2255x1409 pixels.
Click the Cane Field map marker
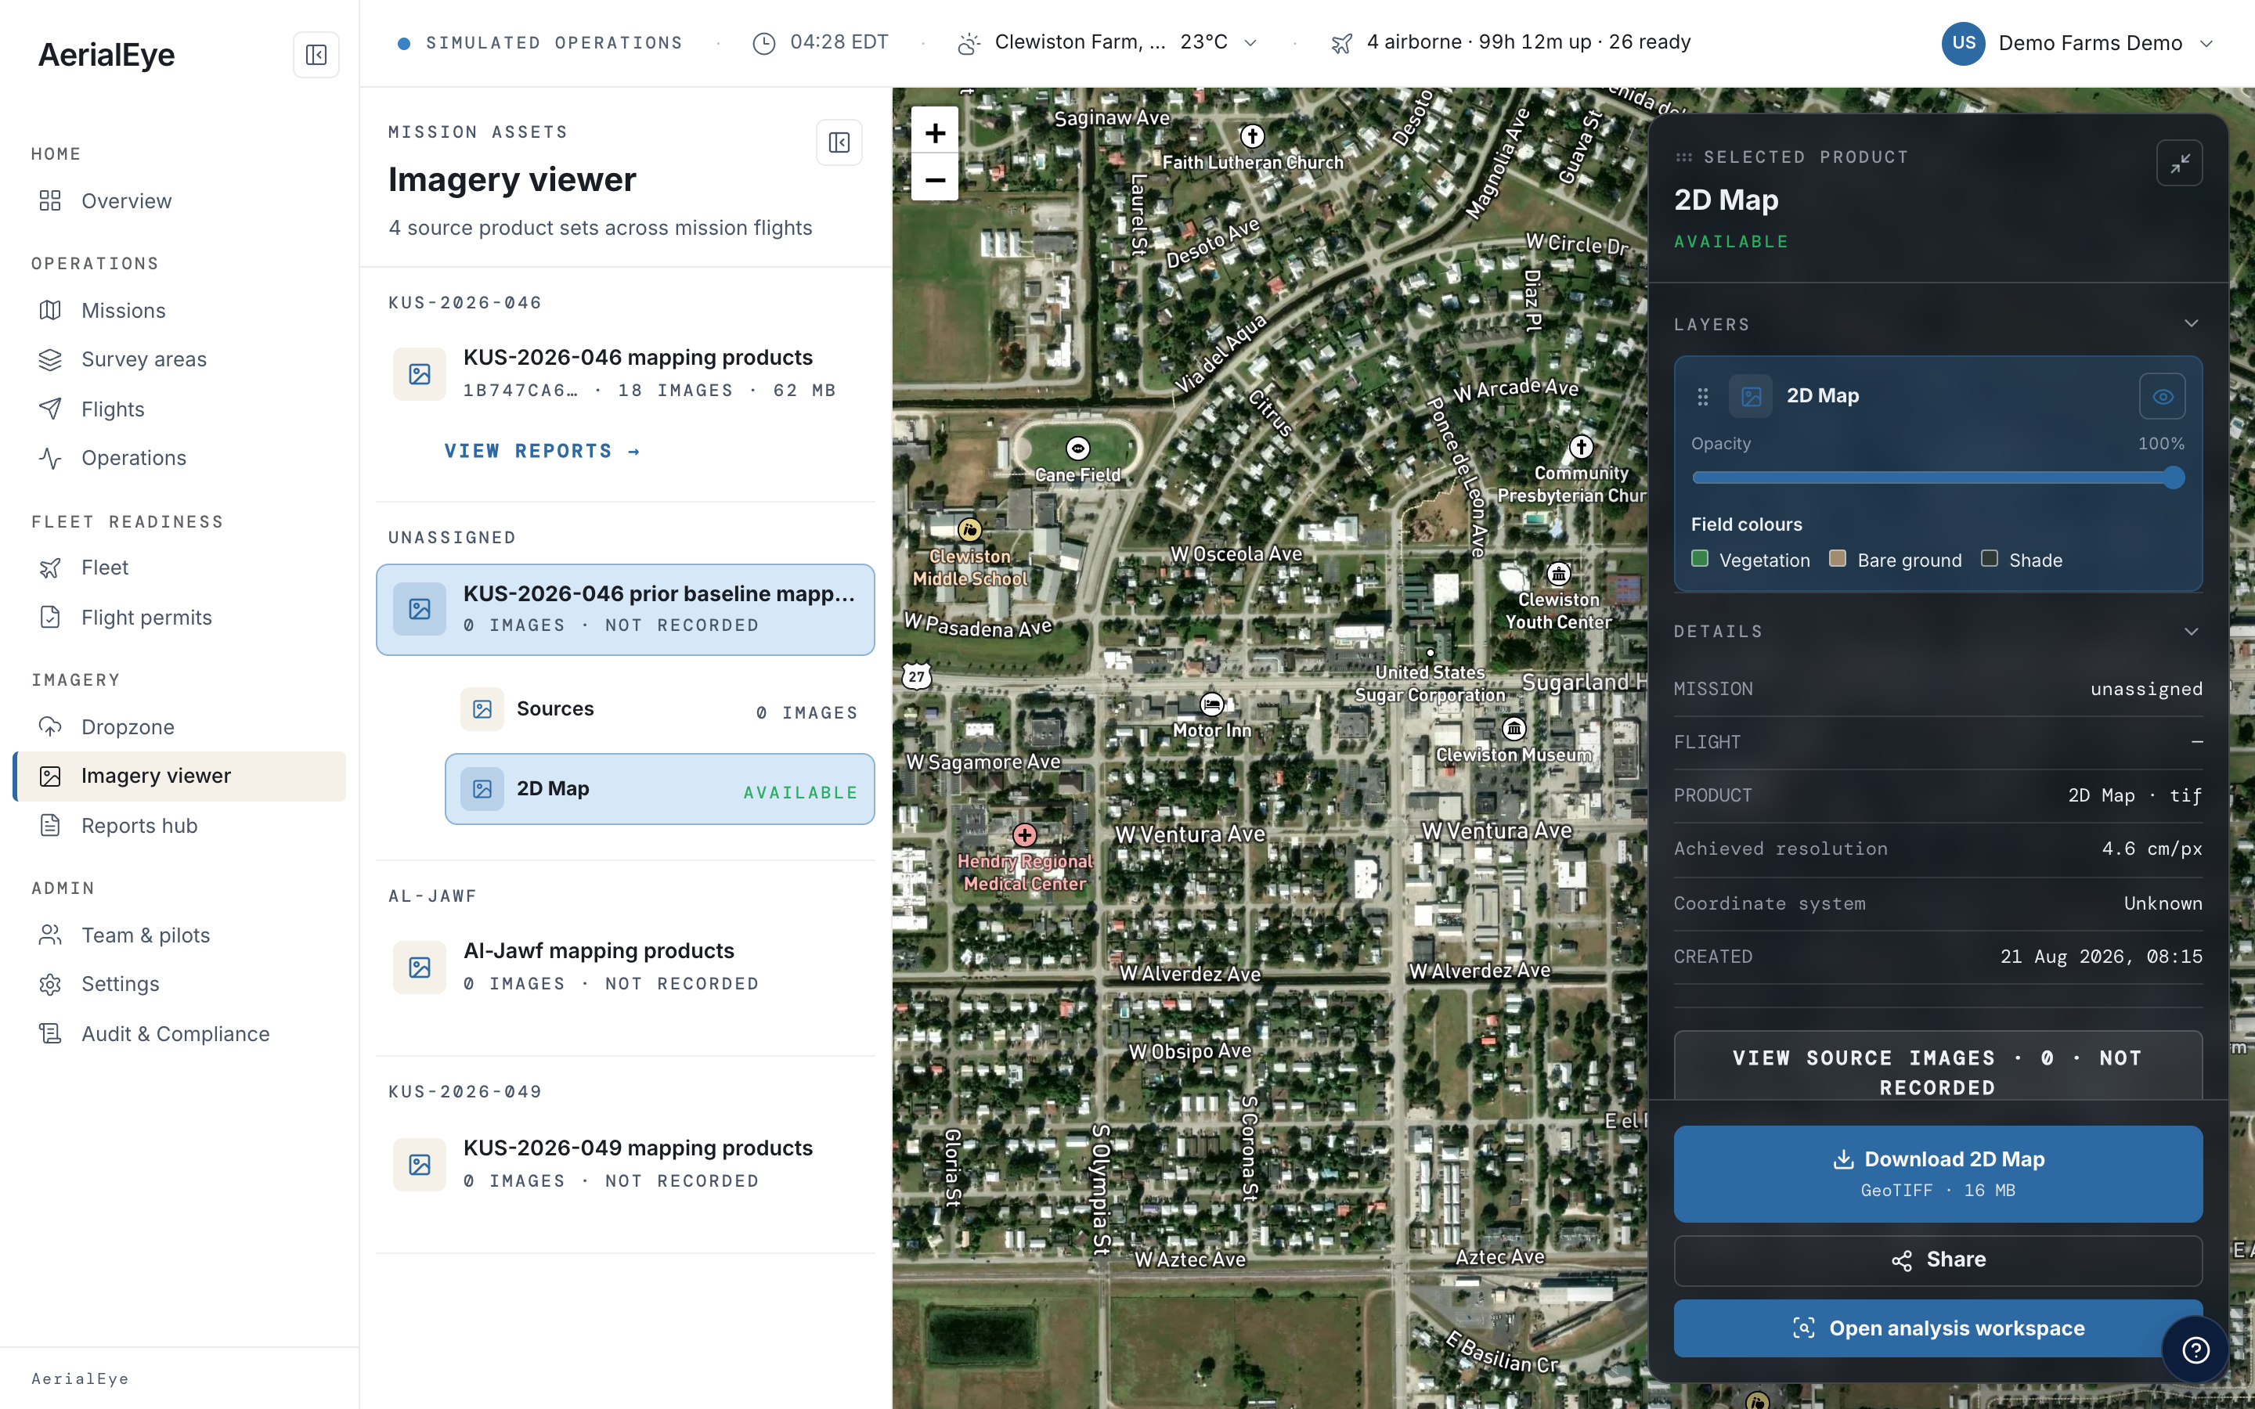1077,449
